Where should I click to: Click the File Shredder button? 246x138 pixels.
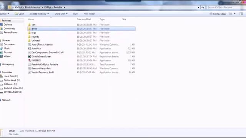[218, 14]
